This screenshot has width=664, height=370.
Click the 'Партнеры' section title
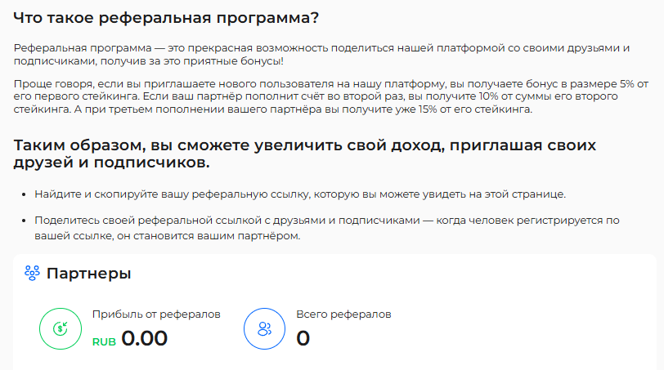click(88, 274)
